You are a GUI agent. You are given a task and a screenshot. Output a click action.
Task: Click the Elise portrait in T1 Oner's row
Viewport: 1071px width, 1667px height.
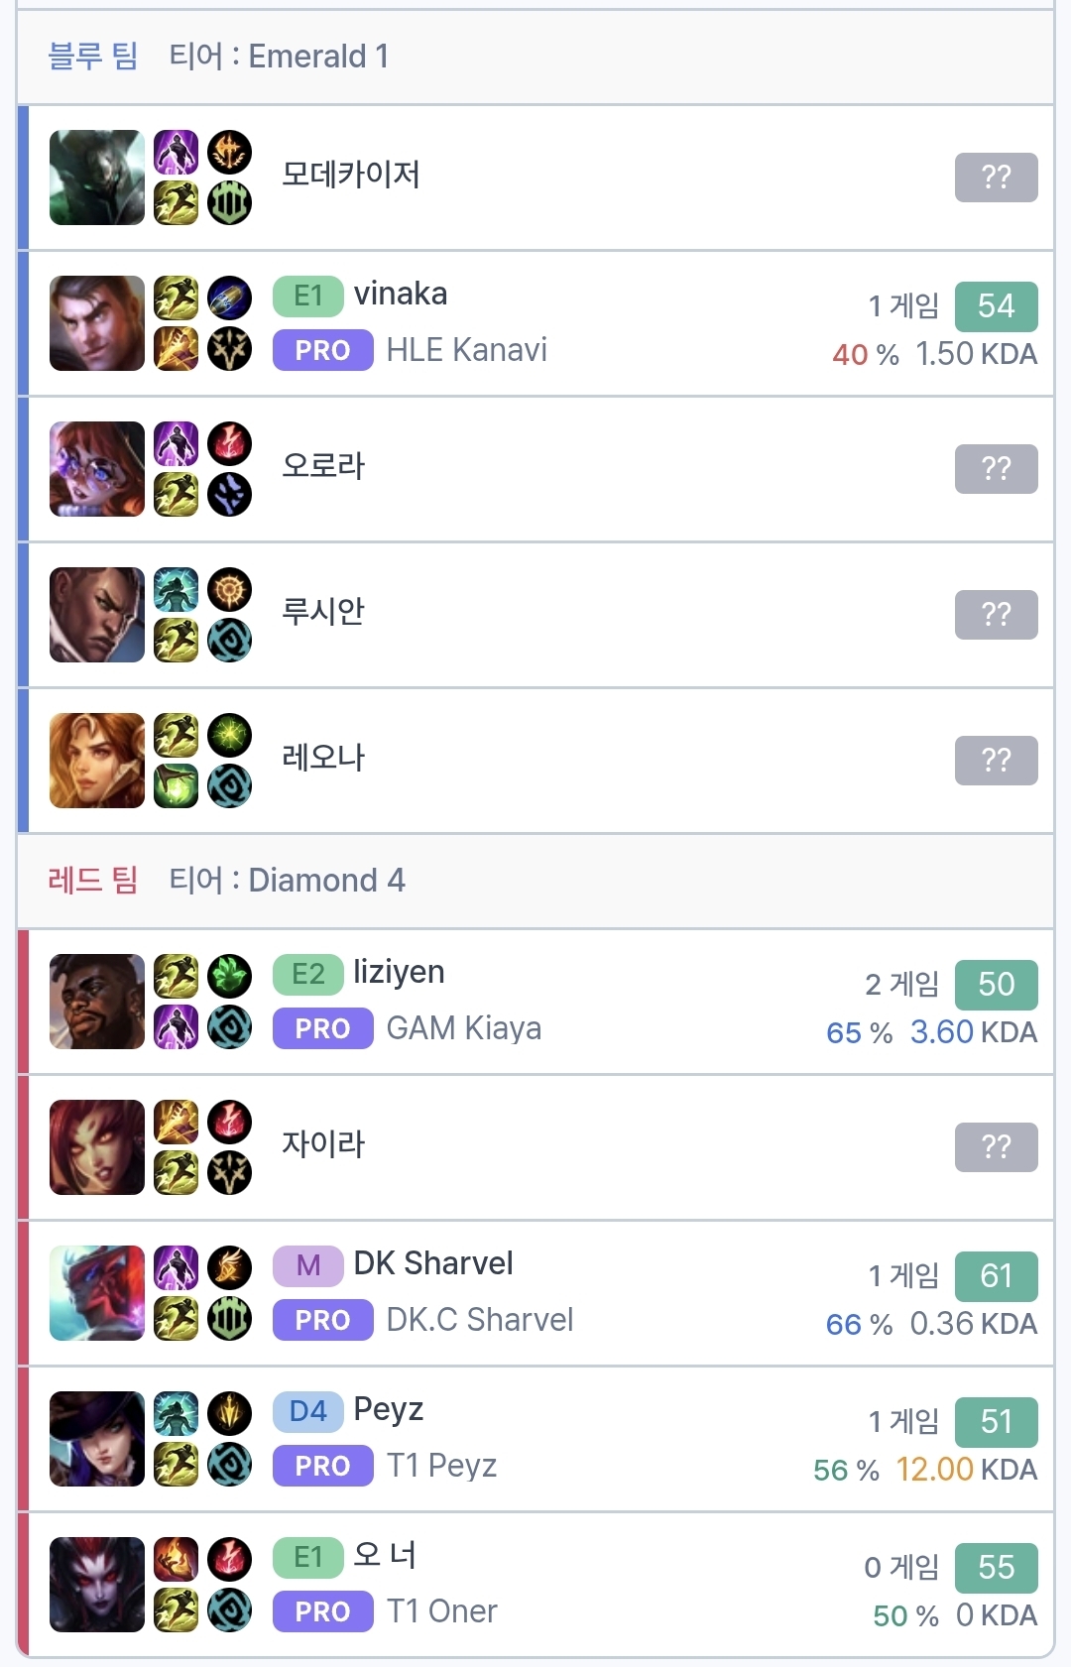[97, 1585]
